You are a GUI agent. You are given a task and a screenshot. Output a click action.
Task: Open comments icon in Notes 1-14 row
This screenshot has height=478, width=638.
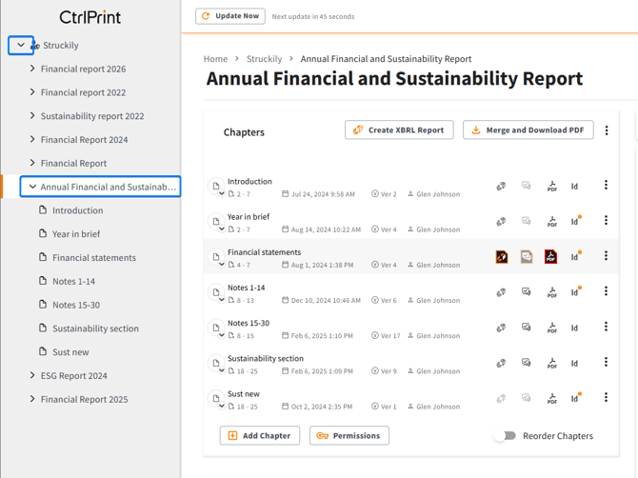coord(526,292)
